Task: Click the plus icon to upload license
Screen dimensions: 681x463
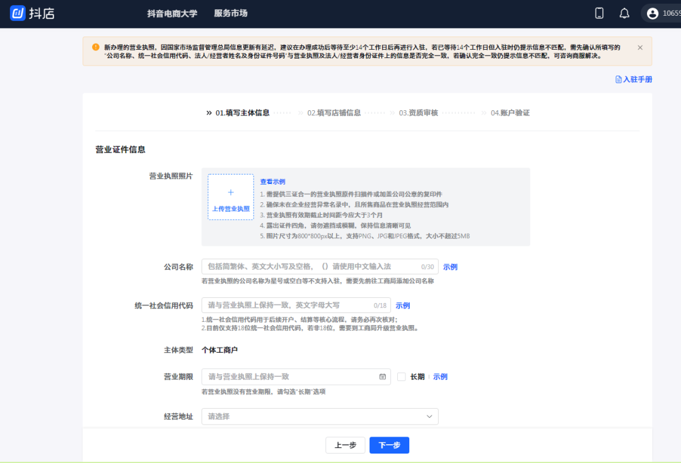Action: 231,192
